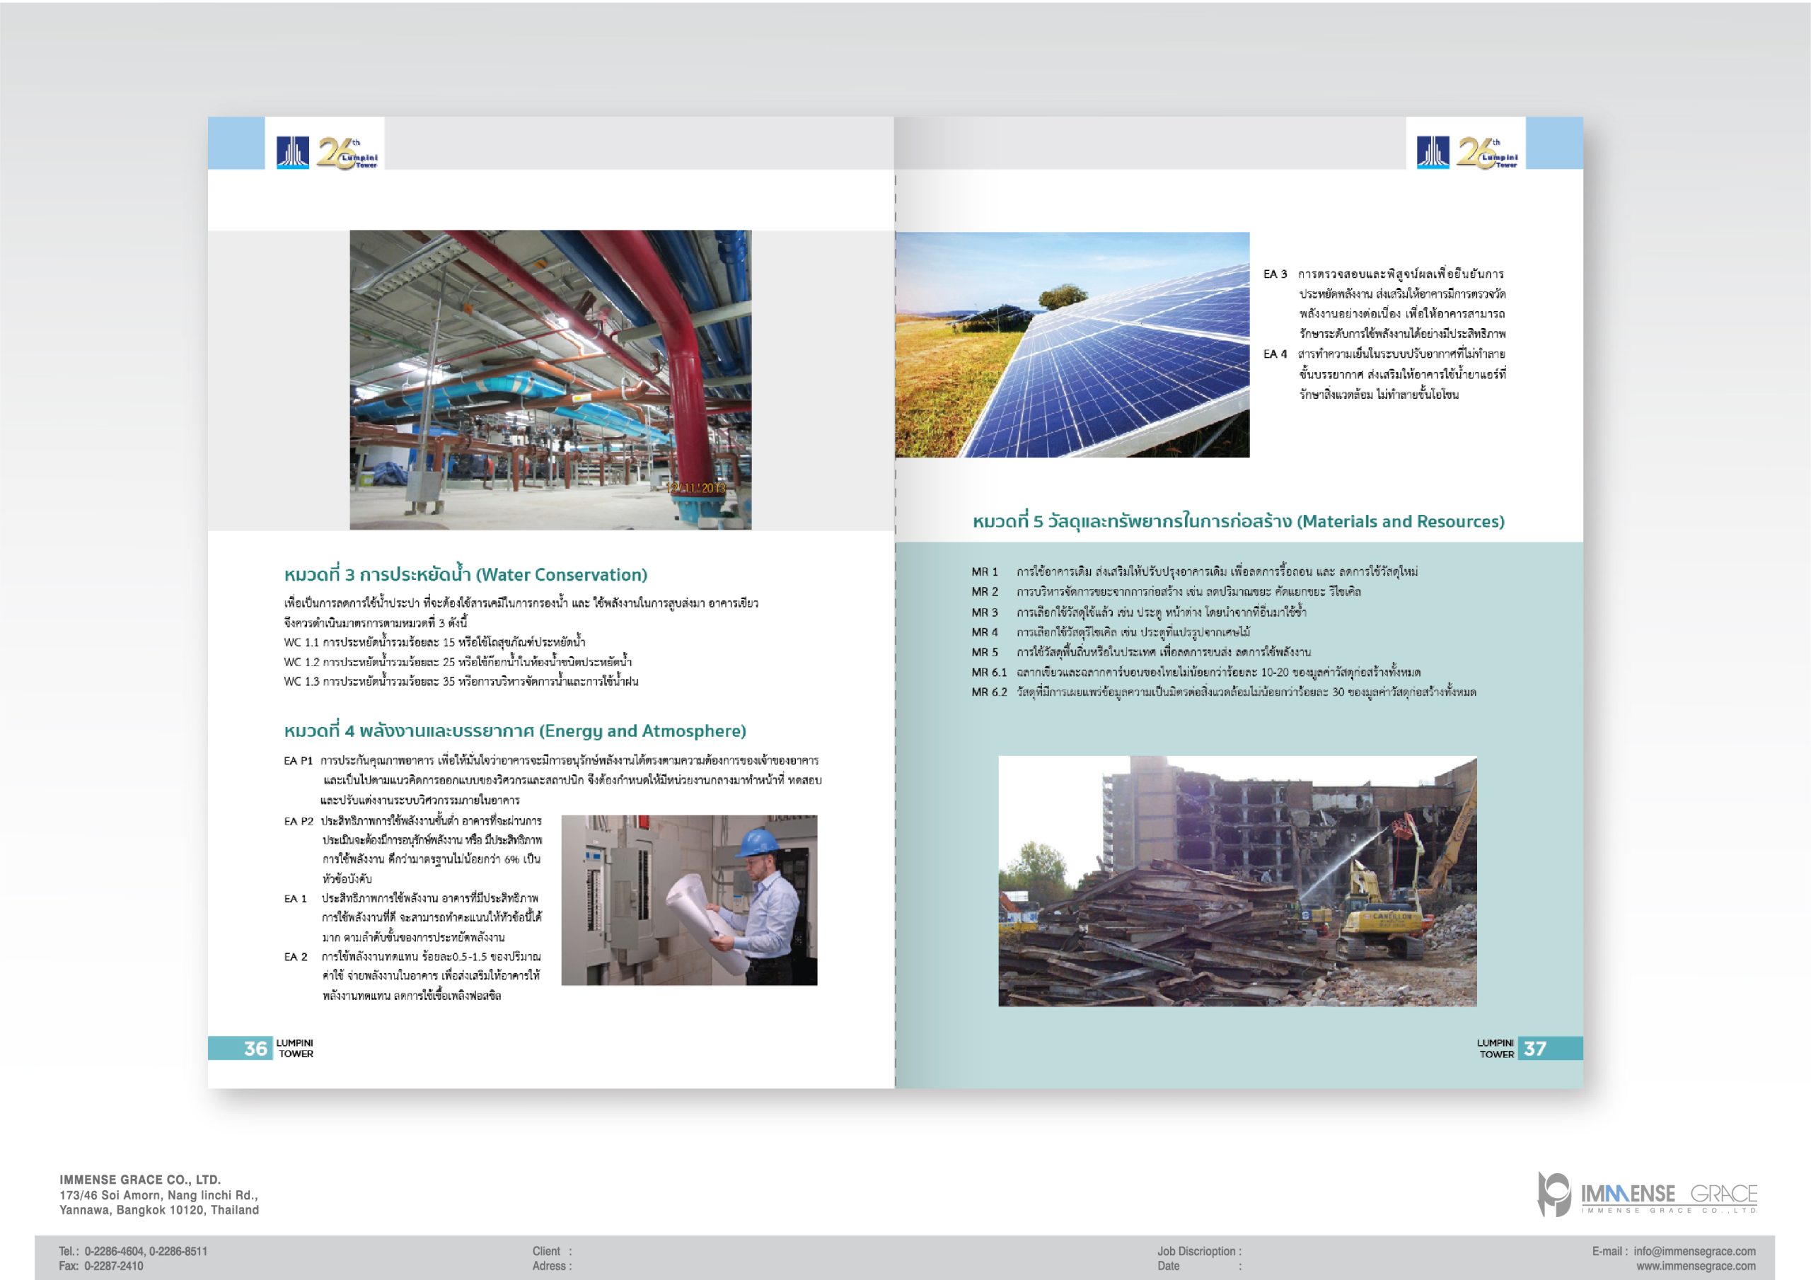1811x1280 pixels.
Task: Click the Immense Grace company logo
Action: 1648,1195
